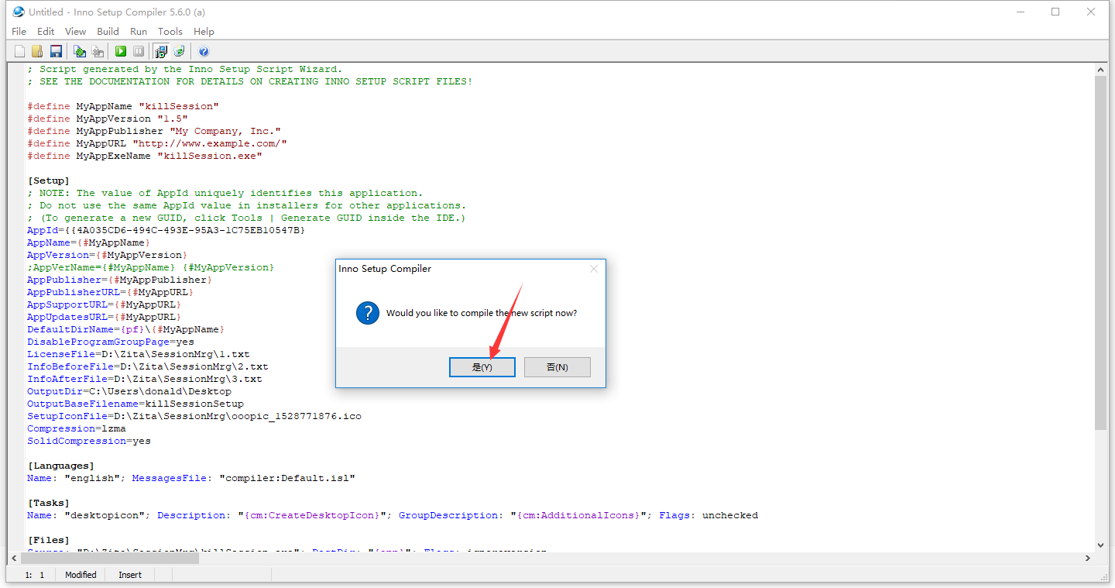Open the Run menu
The image size is (1115, 588).
click(139, 32)
